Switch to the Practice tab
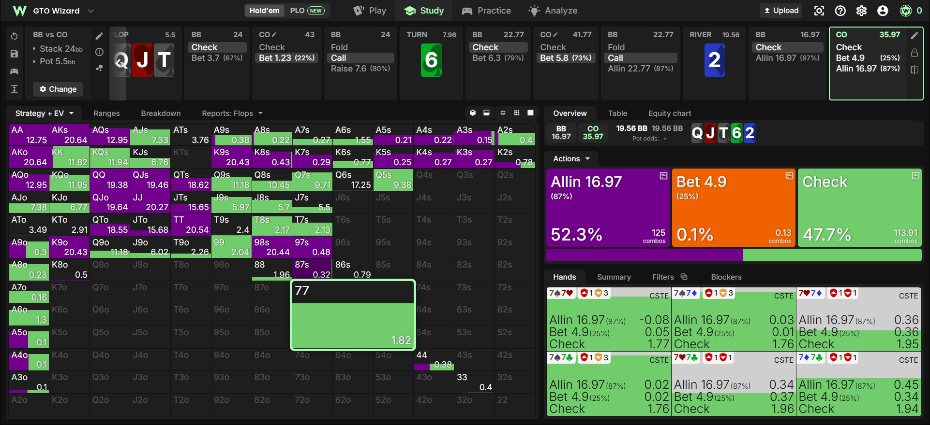Viewport: 930px width, 425px height. coord(486,11)
